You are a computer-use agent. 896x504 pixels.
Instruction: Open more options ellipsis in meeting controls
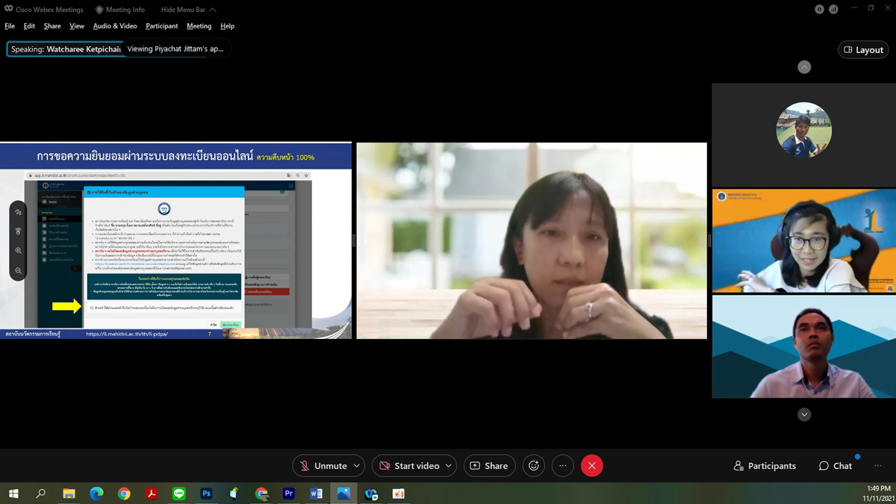click(563, 466)
